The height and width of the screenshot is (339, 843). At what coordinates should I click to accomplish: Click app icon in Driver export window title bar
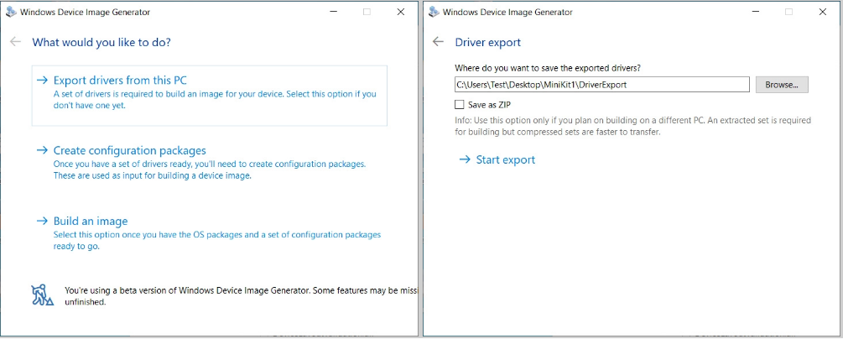pyautogui.click(x=434, y=11)
